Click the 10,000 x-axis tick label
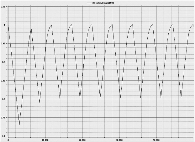The width and height of the screenshot is (195, 142). [x=45, y=140]
